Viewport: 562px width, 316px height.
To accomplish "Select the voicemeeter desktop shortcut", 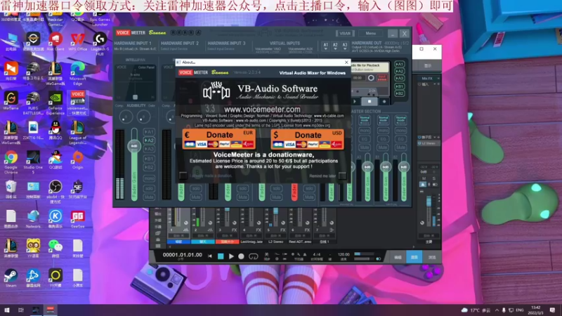I will coord(77,102).
